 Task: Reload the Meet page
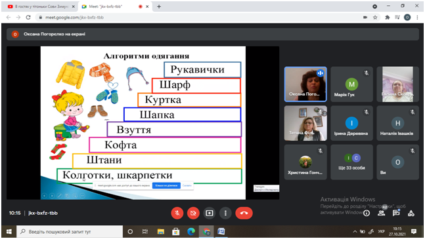coord(28,17)
